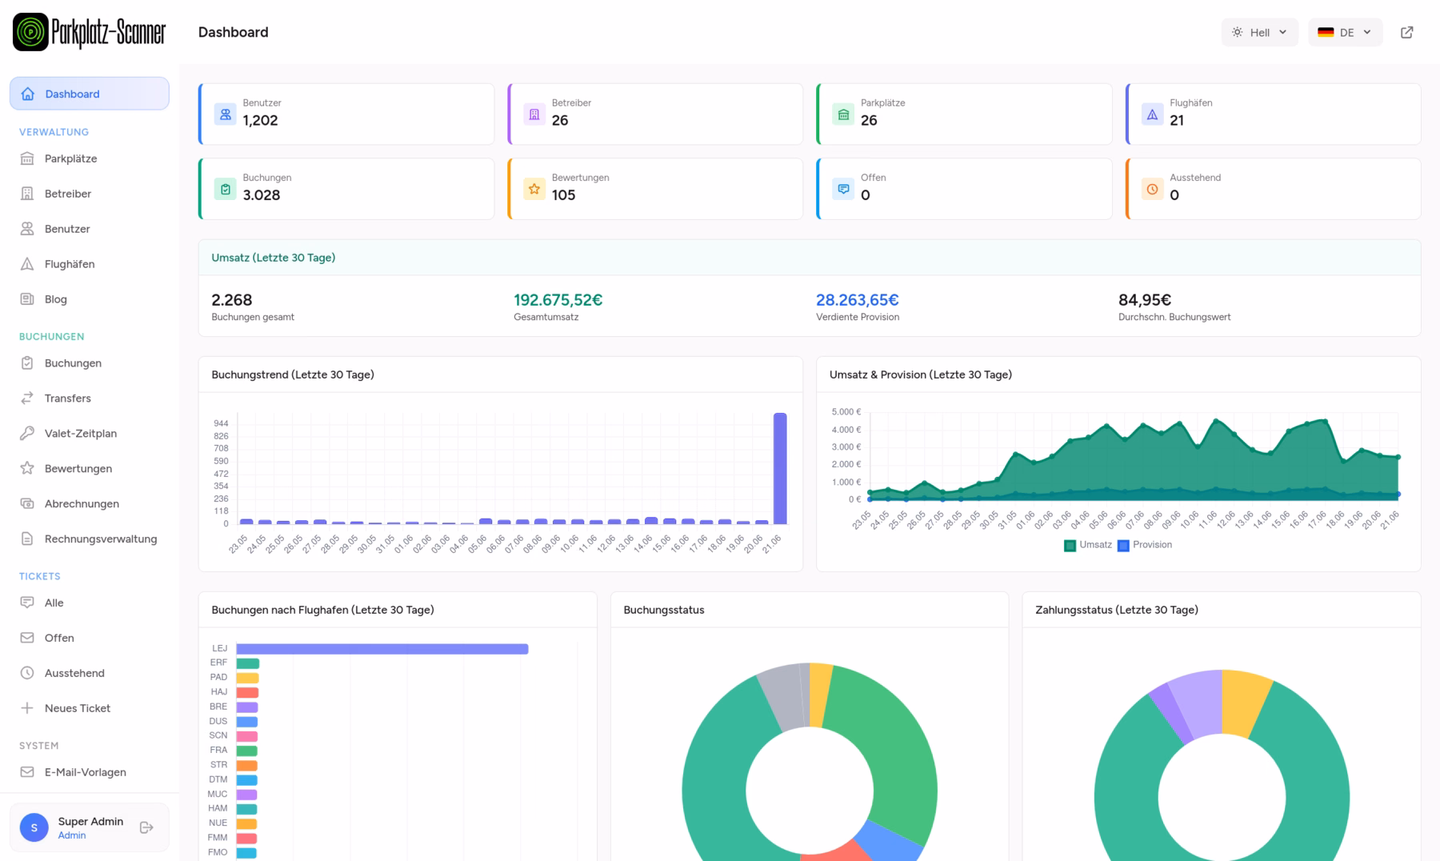Open the Alle tickets link

click(90, 603)
